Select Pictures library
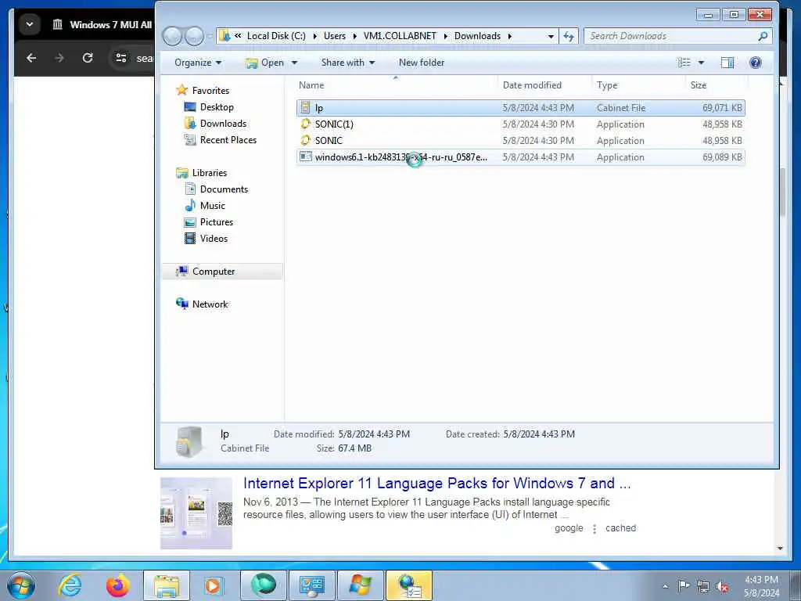The width and height of the screenshot is (801, 601). pos(217,221)
